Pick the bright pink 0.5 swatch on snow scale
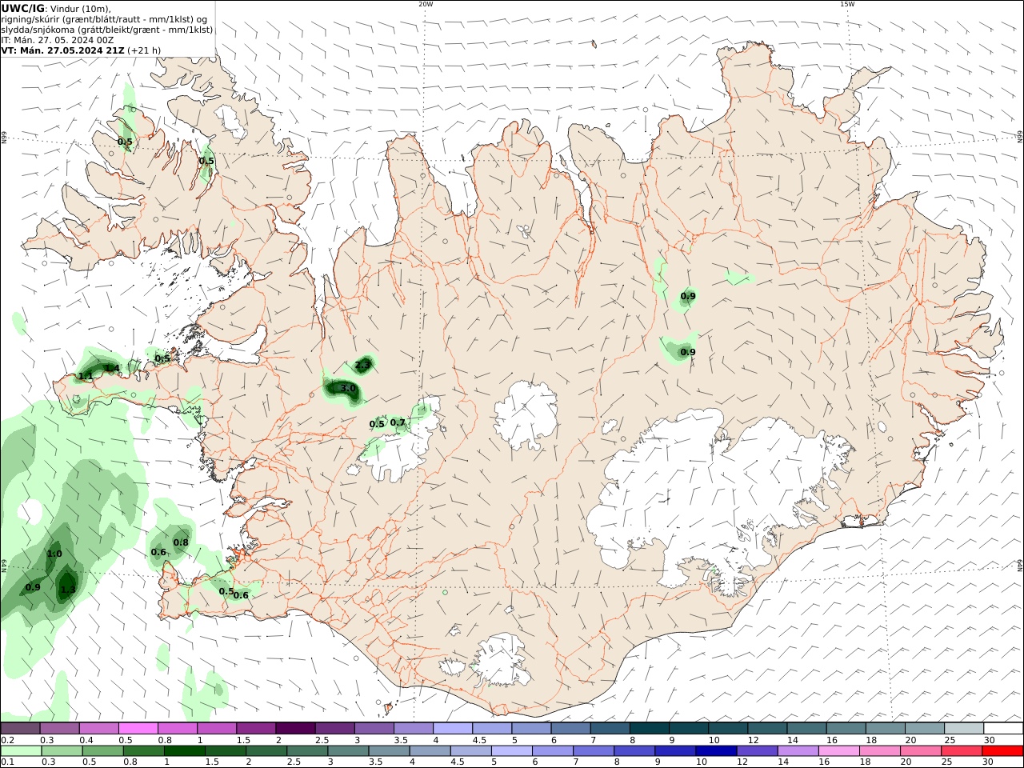The height and width of the screenshot is (768, 1024). pos(138,729)
